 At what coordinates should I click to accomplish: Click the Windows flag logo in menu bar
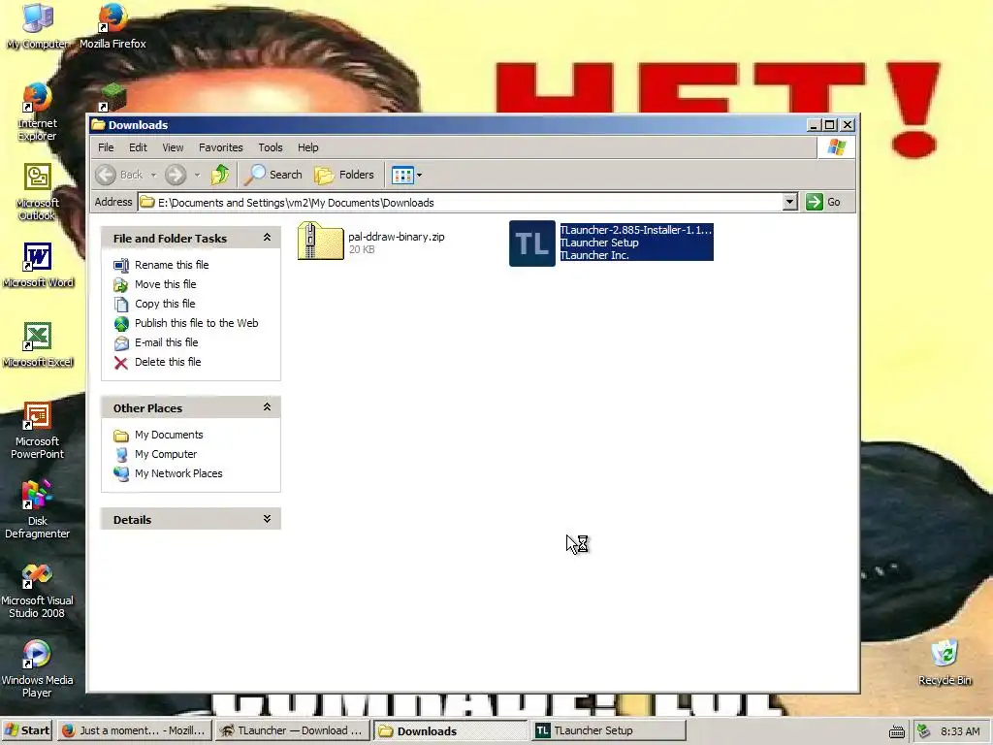click(x=836, y=147)
